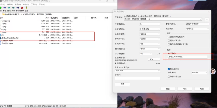Click the Extract (解压) toolbar icon

pyautogui.click(x=5, y=8)
